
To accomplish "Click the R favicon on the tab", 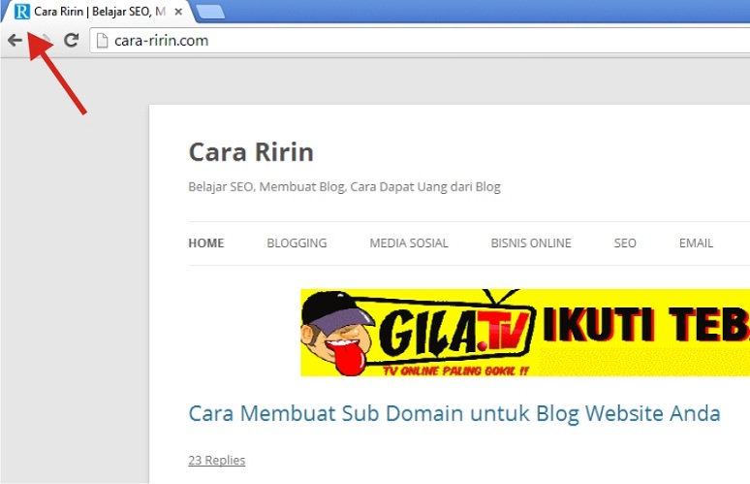I will click(22, 12).
